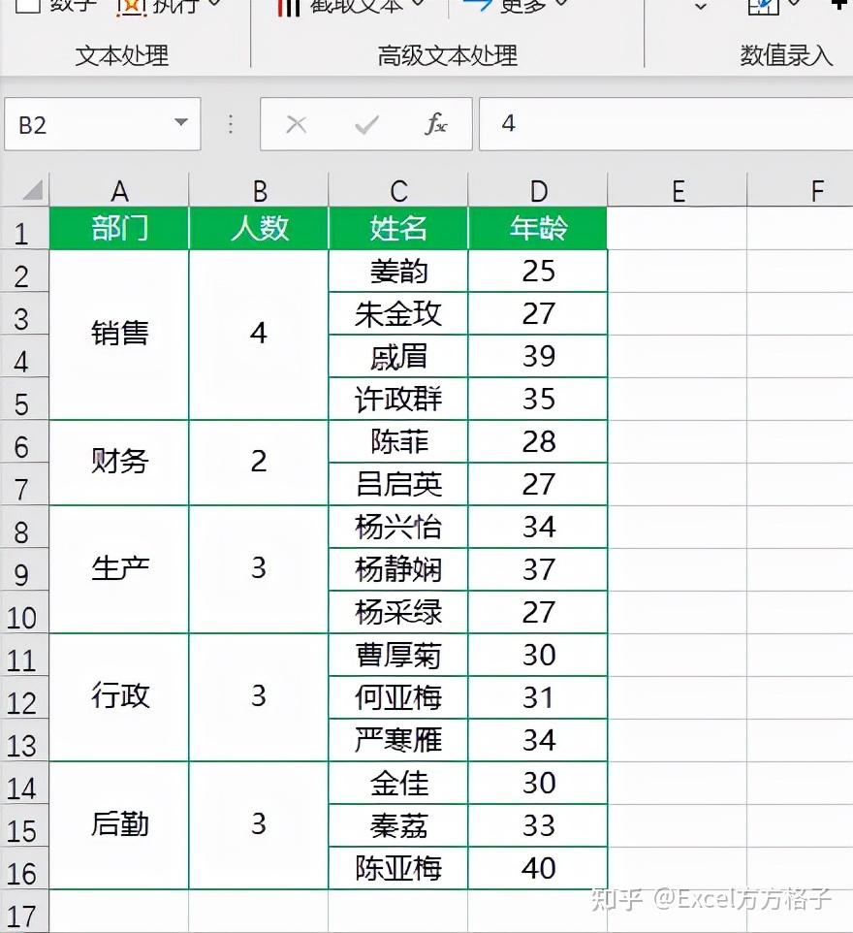Select the name cell 吕启英
The image size is (853, 933).
pyautogui.click(x=398, y=484)
